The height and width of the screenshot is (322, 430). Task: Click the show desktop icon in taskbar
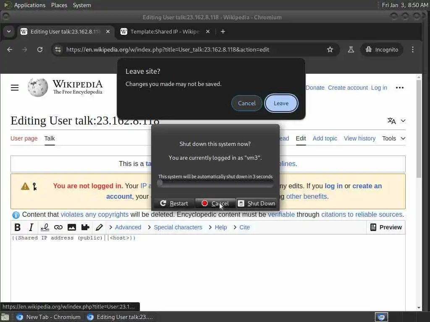coord(5,317)
